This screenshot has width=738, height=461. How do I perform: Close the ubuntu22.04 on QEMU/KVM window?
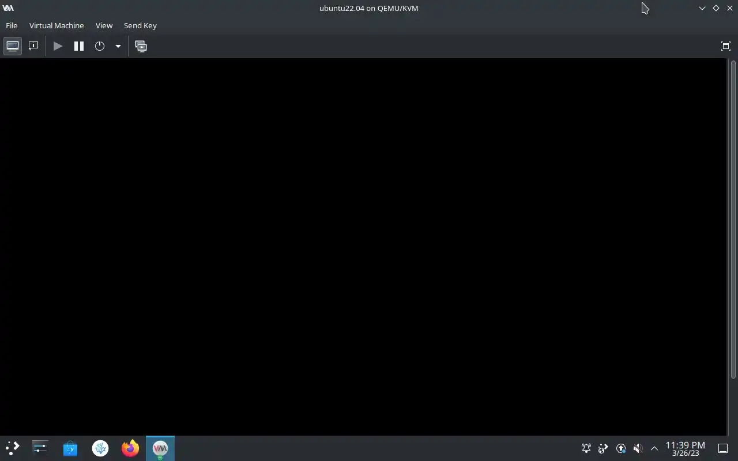[x=730, y=8]
